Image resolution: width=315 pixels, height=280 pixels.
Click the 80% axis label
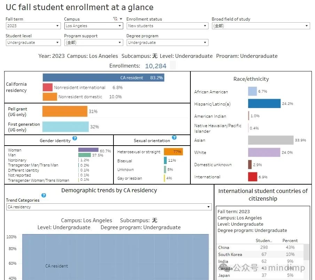[x=13, y=249]
